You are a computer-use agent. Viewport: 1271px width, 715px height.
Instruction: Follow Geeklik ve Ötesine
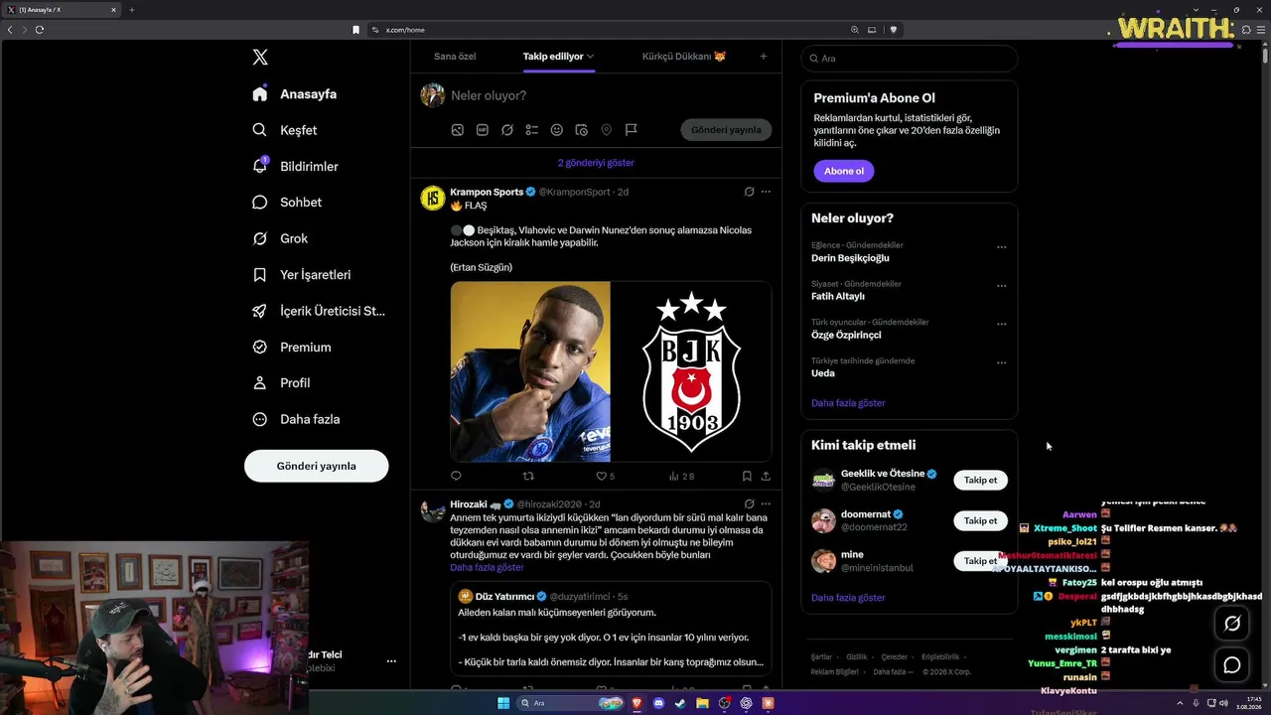pos(980,480)
